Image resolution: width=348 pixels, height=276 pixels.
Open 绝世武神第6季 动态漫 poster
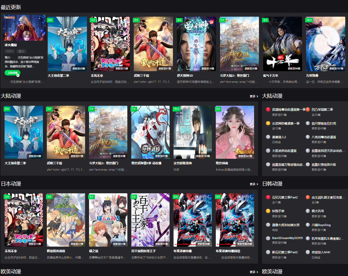[150, 132]
